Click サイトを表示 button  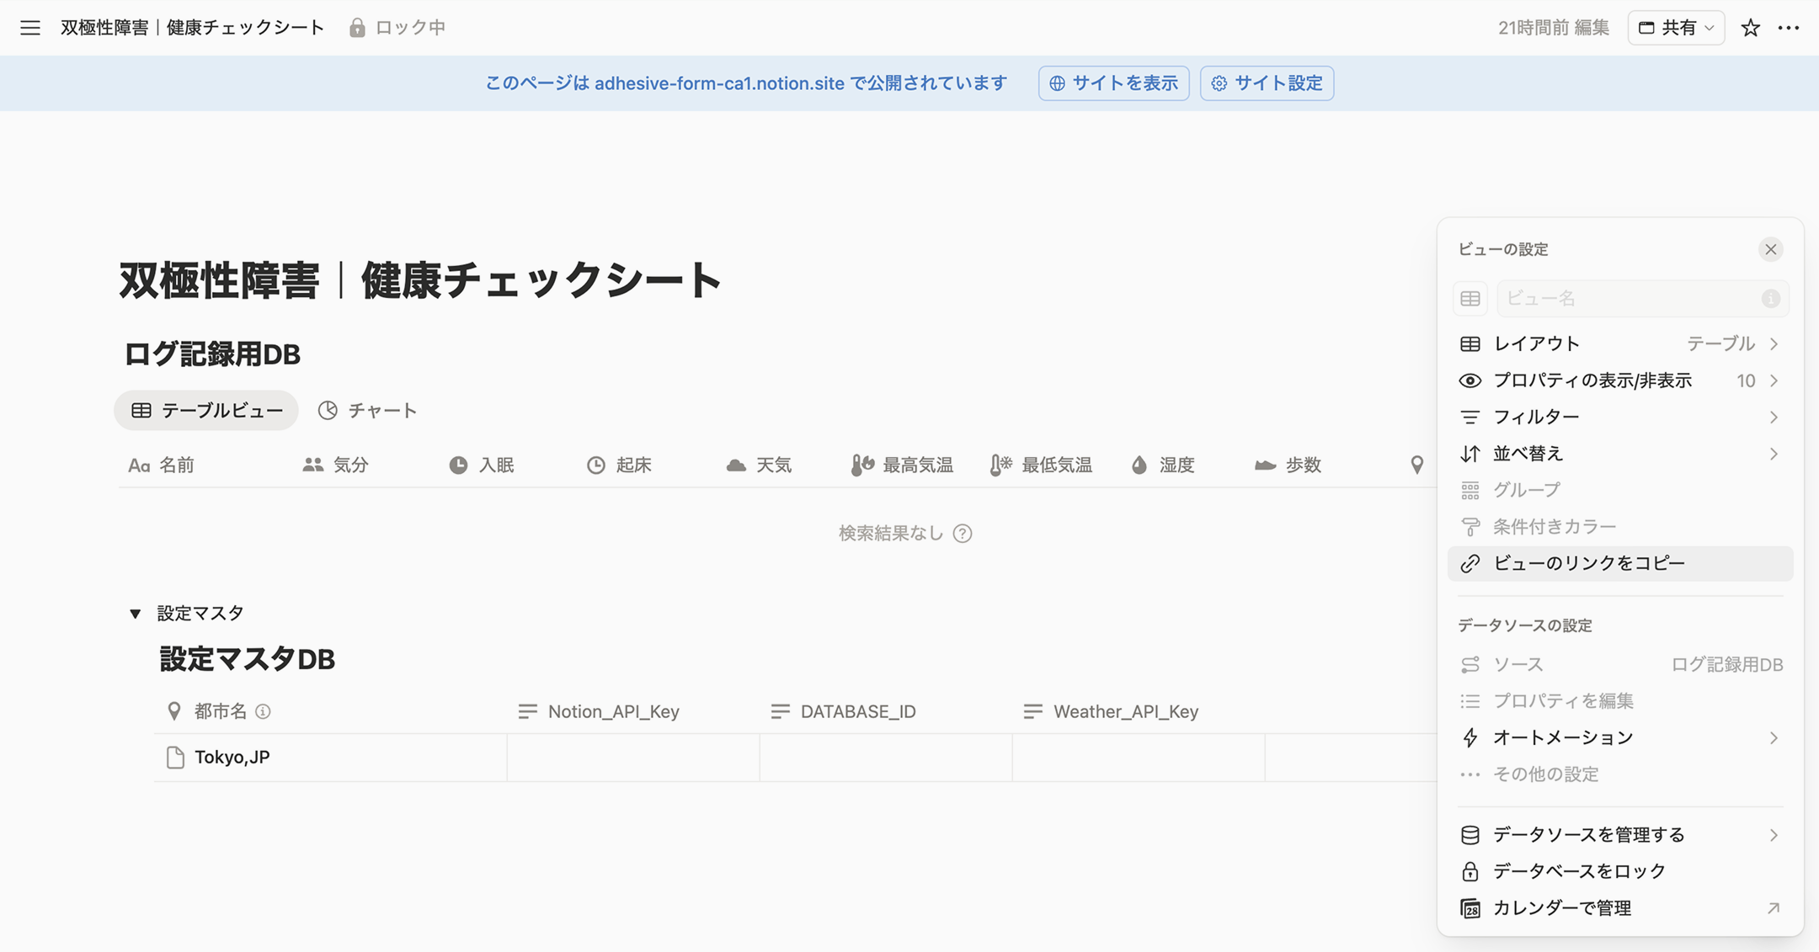[x=1112, y=83]
